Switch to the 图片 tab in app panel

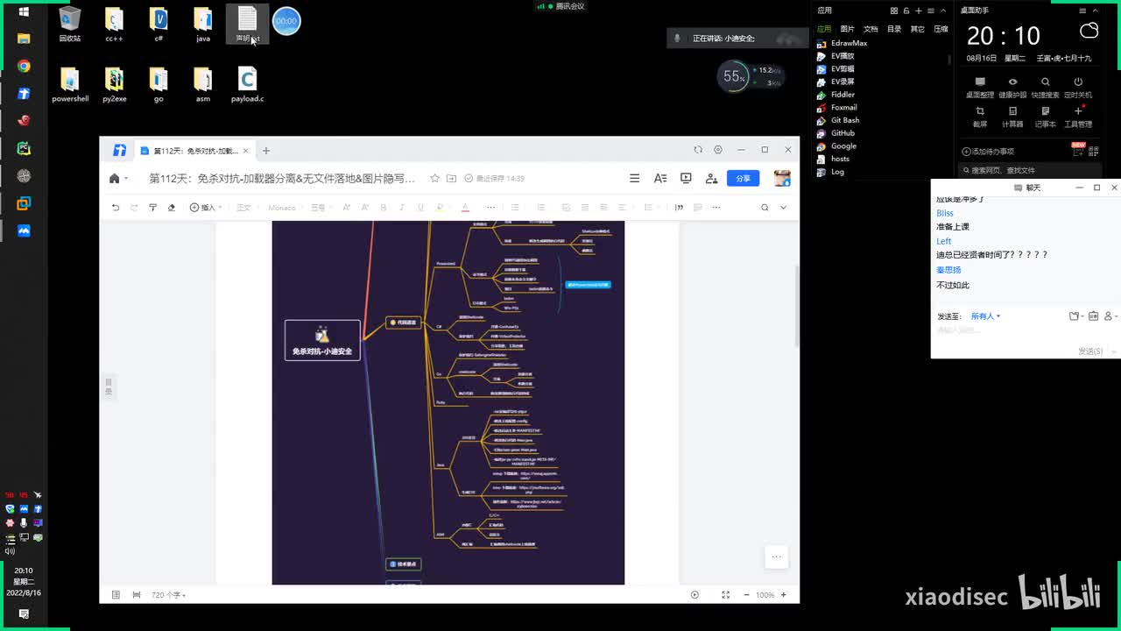[847, 29]
